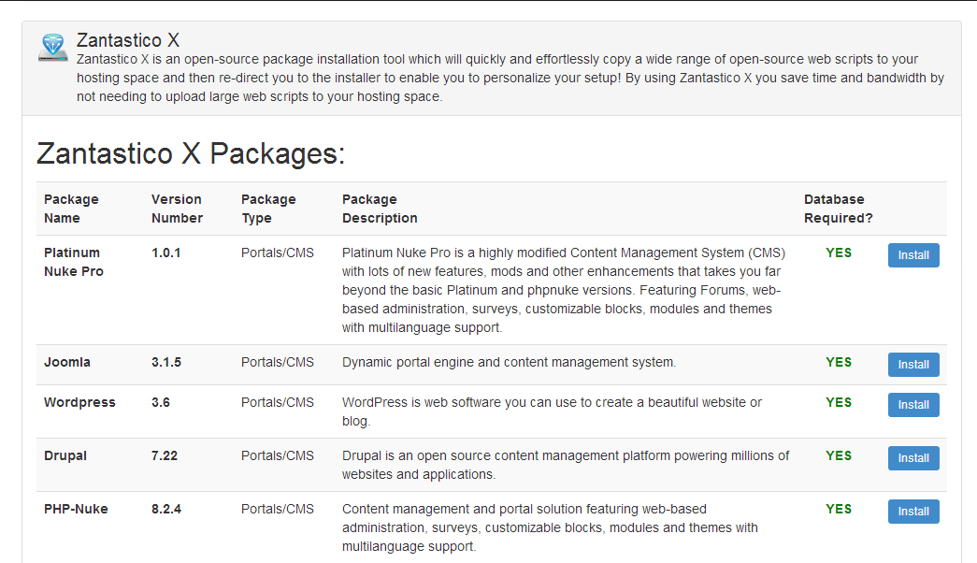Install the Drupal package
The image size is (977, 563).
913,458
